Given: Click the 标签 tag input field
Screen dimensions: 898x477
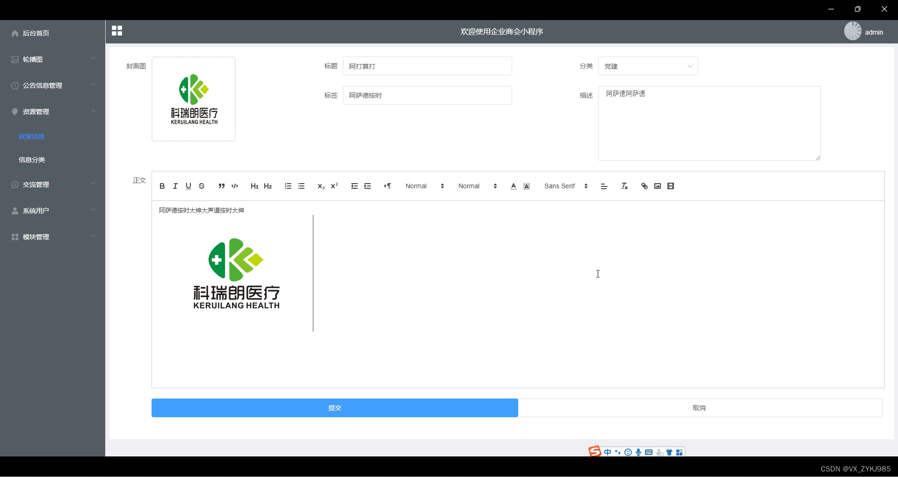Looking at the screenshot, I should pyautogui.click(x=427, y=95).
